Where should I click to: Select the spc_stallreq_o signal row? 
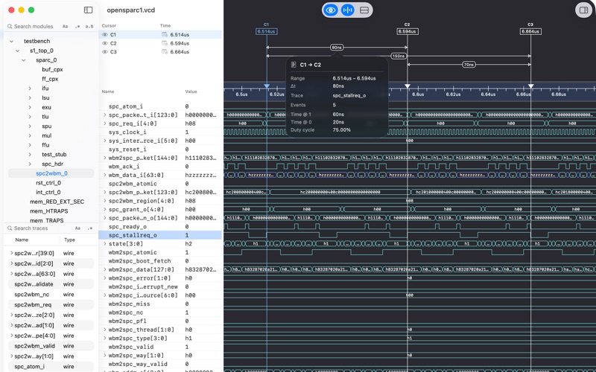click(160, 235)
